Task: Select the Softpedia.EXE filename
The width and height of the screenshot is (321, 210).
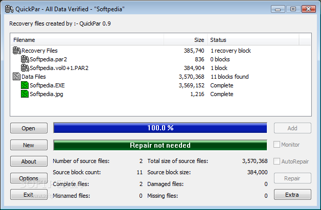Action: click(47, 85)
